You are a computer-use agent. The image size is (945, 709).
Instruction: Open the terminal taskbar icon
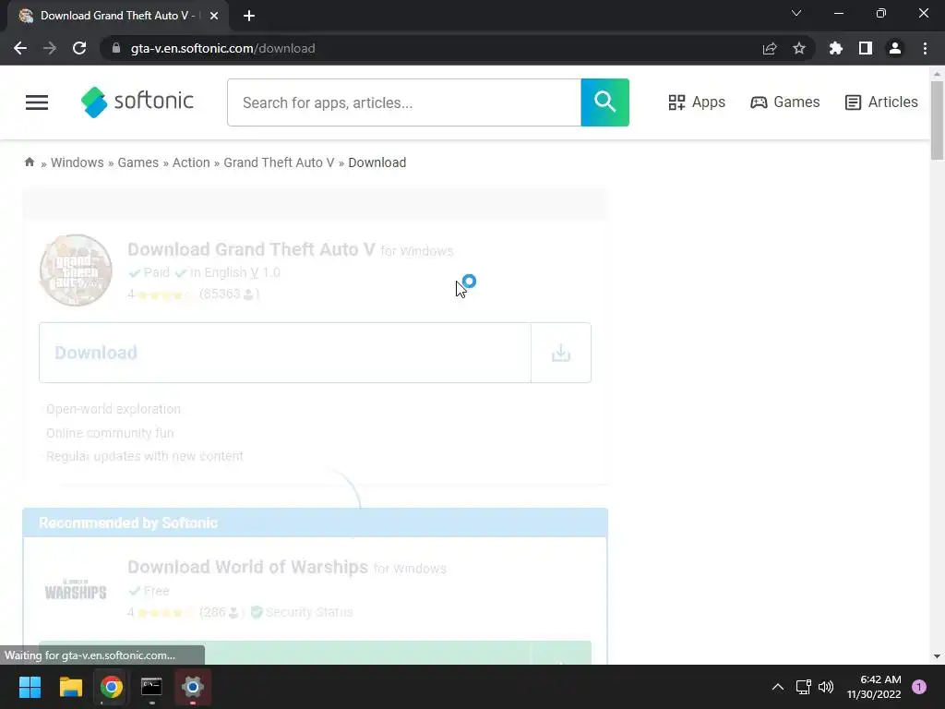[152, 687]
